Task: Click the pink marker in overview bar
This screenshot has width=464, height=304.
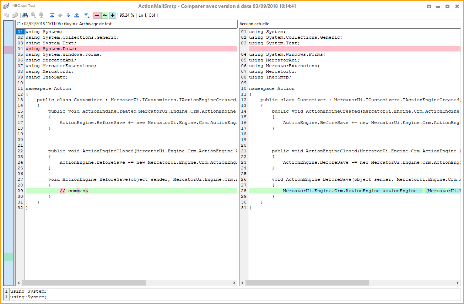Action: coord(8,50)
